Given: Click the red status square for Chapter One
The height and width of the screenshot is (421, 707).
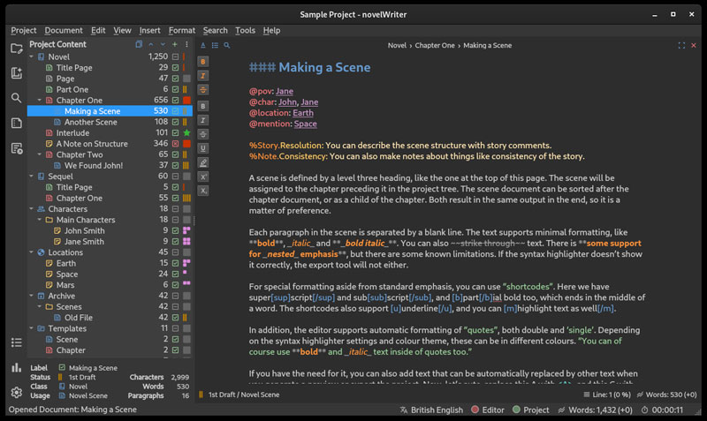Looking at the screenshot, I should [186, 100].
